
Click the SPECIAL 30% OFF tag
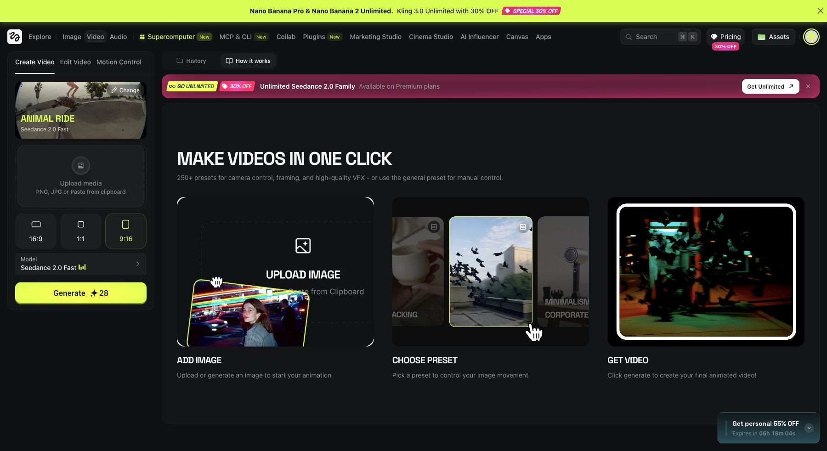(x=532, y=11)
